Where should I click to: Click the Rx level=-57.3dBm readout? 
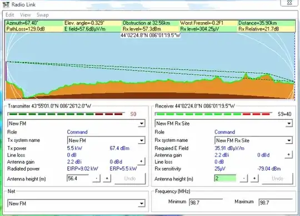[142, 29]
